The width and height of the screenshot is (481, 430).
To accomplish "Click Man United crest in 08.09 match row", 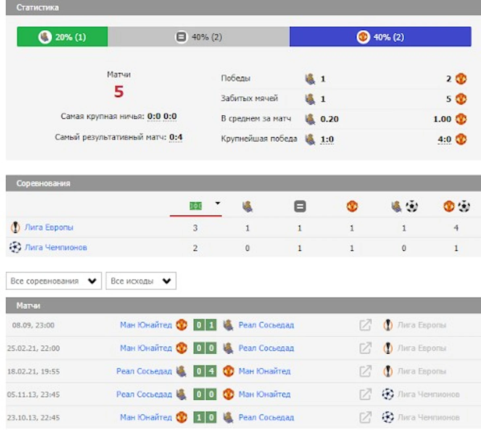I will pyautogui.click(x=182, y=325).
